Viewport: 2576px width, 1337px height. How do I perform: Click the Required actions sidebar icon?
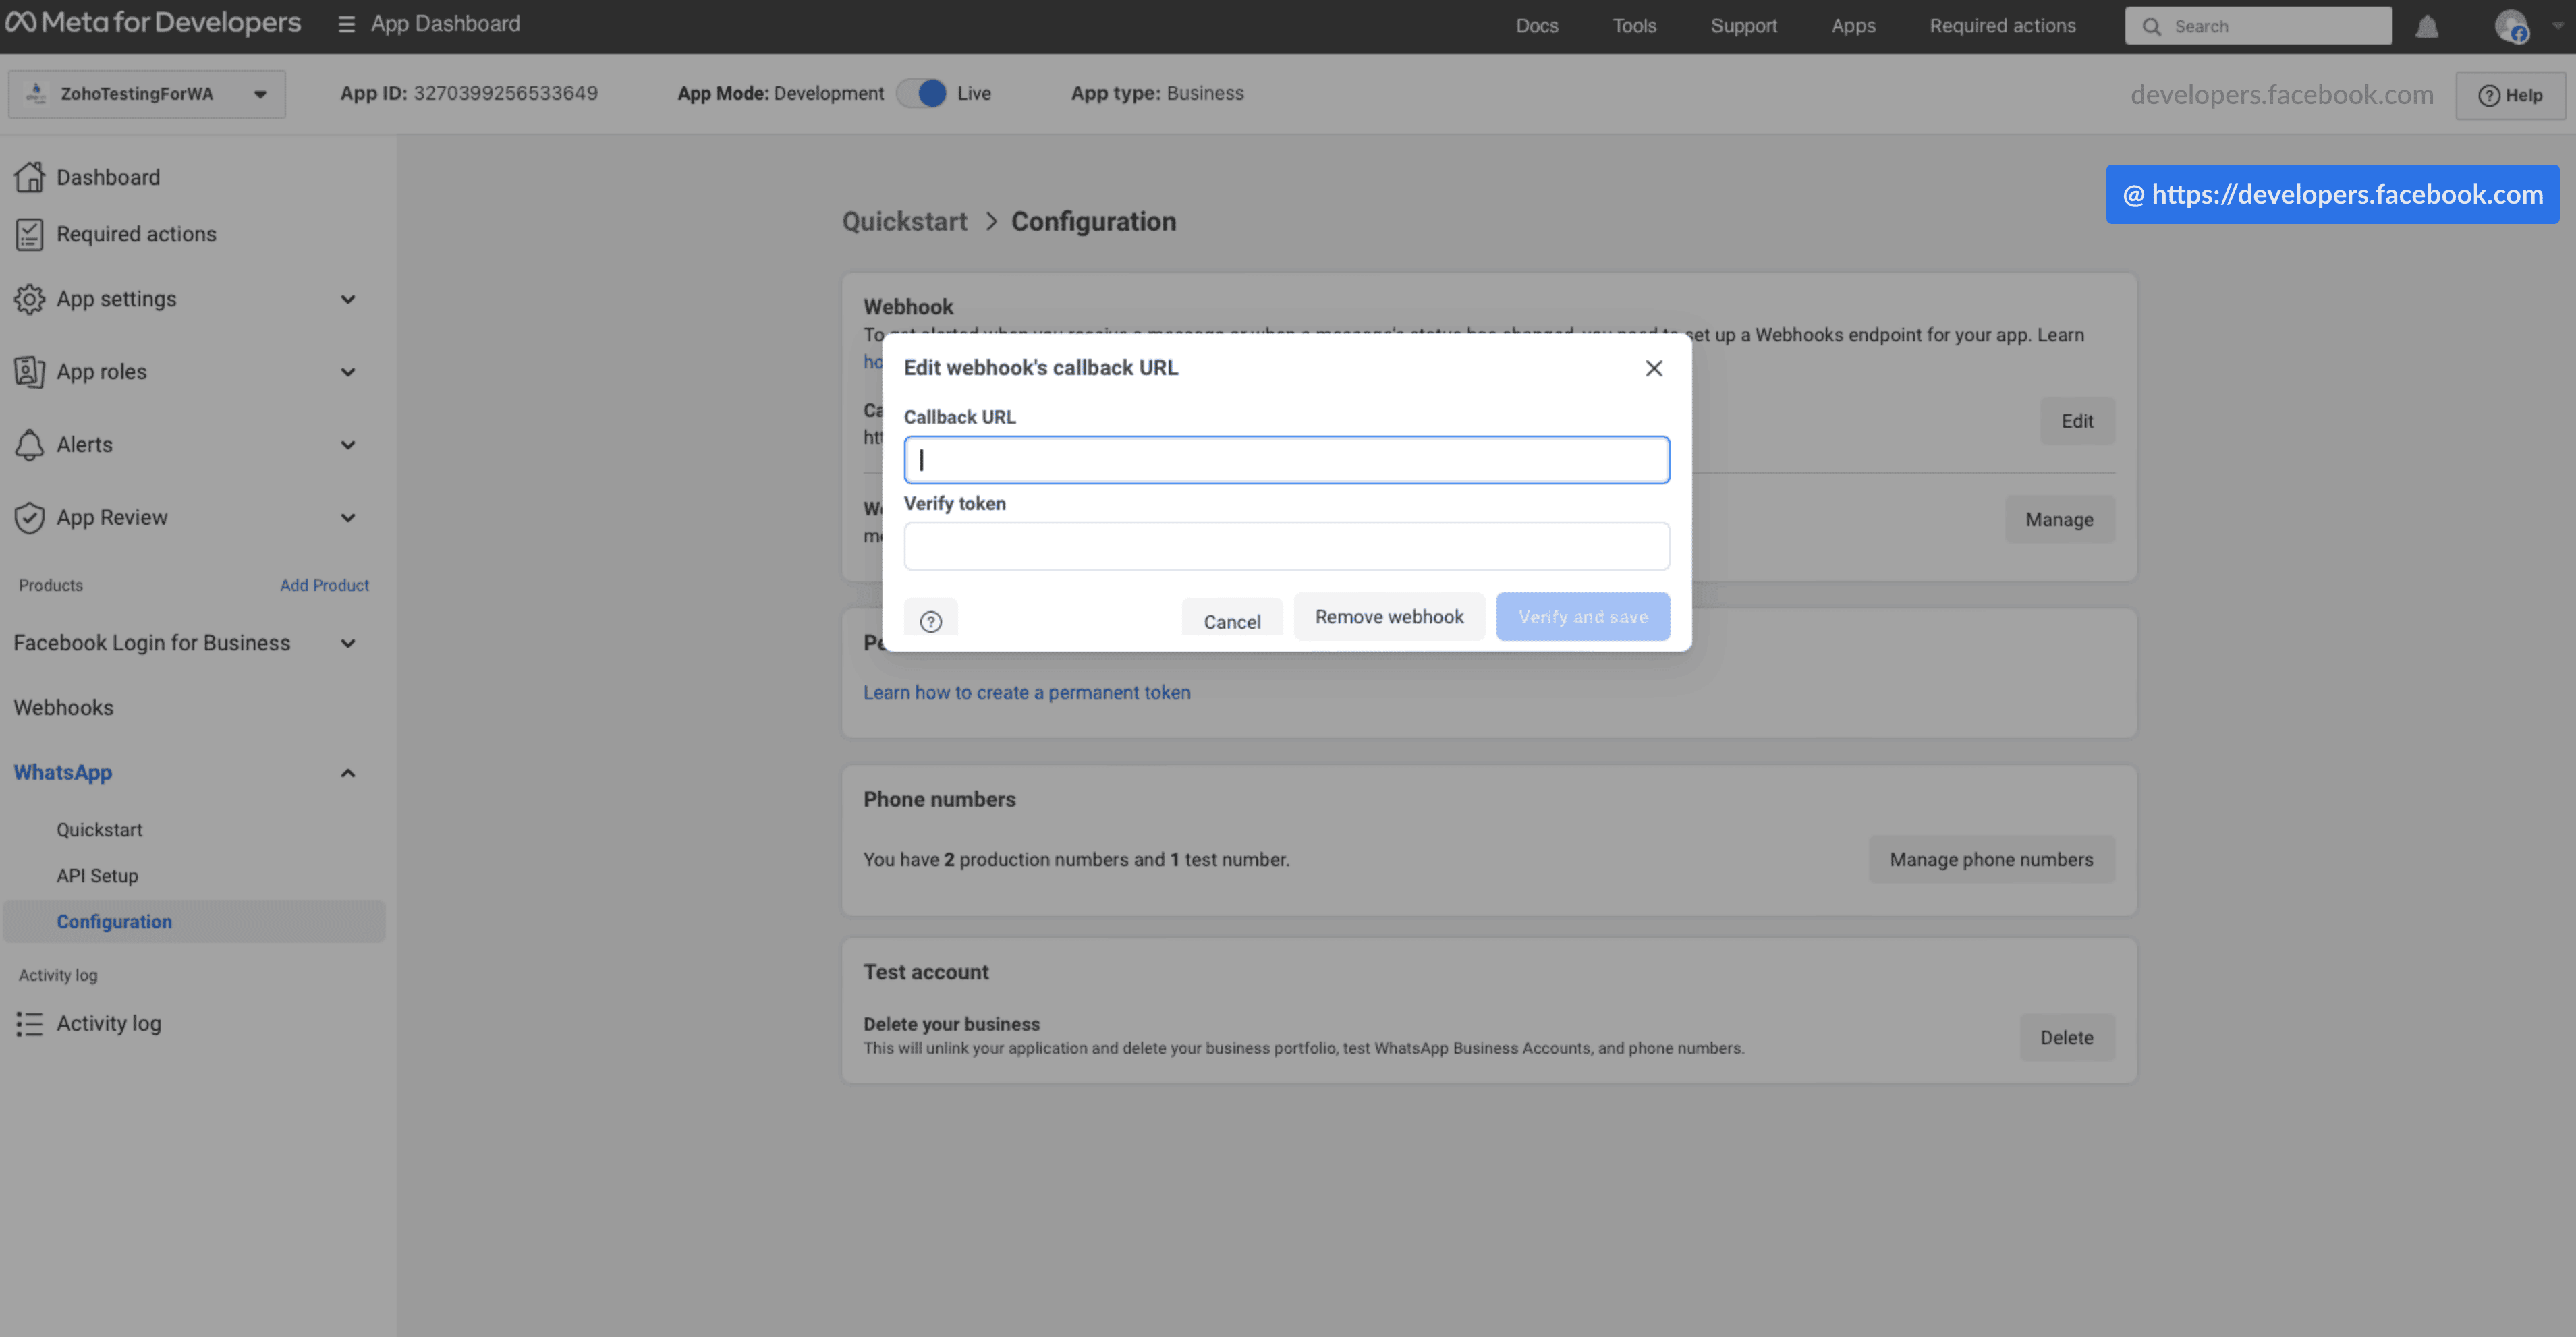tap(30, 233)
